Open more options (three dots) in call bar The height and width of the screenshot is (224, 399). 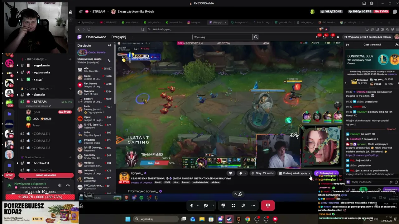point(253,205)
